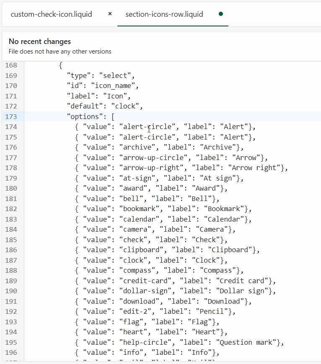Switch to custom-check-icon.liquid tab
The height and width of the screenshot is (364, 321).
51,14
